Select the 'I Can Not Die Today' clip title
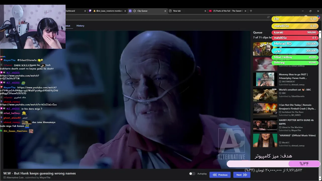This screenshot has width=322, height=181. [x=297, y=107]
